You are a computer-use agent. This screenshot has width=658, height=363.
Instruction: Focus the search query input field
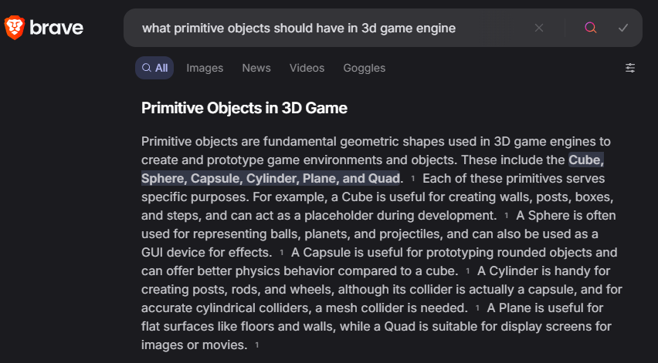(x=331, y=28)
